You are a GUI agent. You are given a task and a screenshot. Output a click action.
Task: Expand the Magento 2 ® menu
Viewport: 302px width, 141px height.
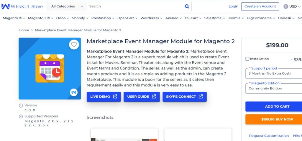click(x=41, y=18)
